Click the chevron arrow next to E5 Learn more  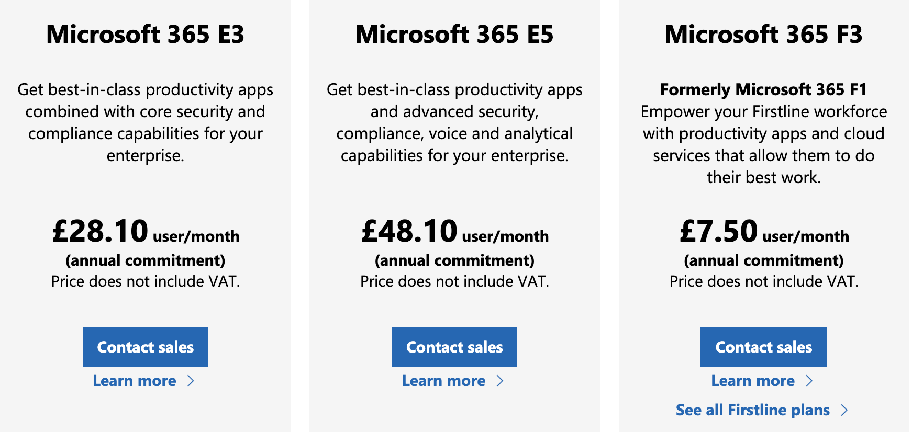coord(501,381)
